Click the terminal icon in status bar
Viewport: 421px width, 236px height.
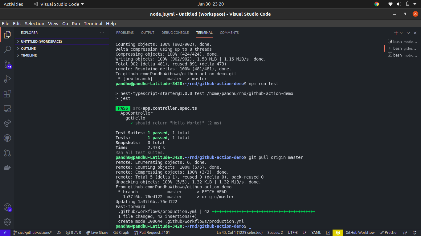[328, 233]
